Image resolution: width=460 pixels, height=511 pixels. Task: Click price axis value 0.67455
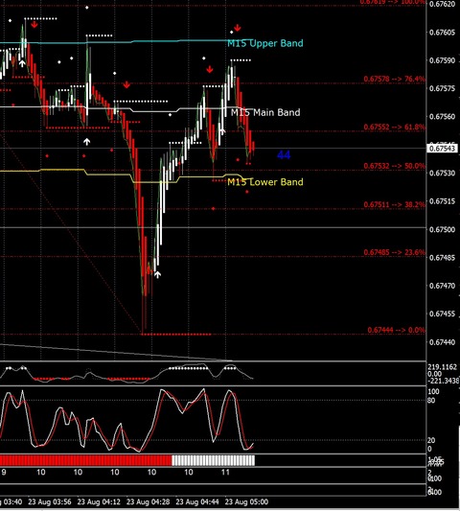coord(442,314)
